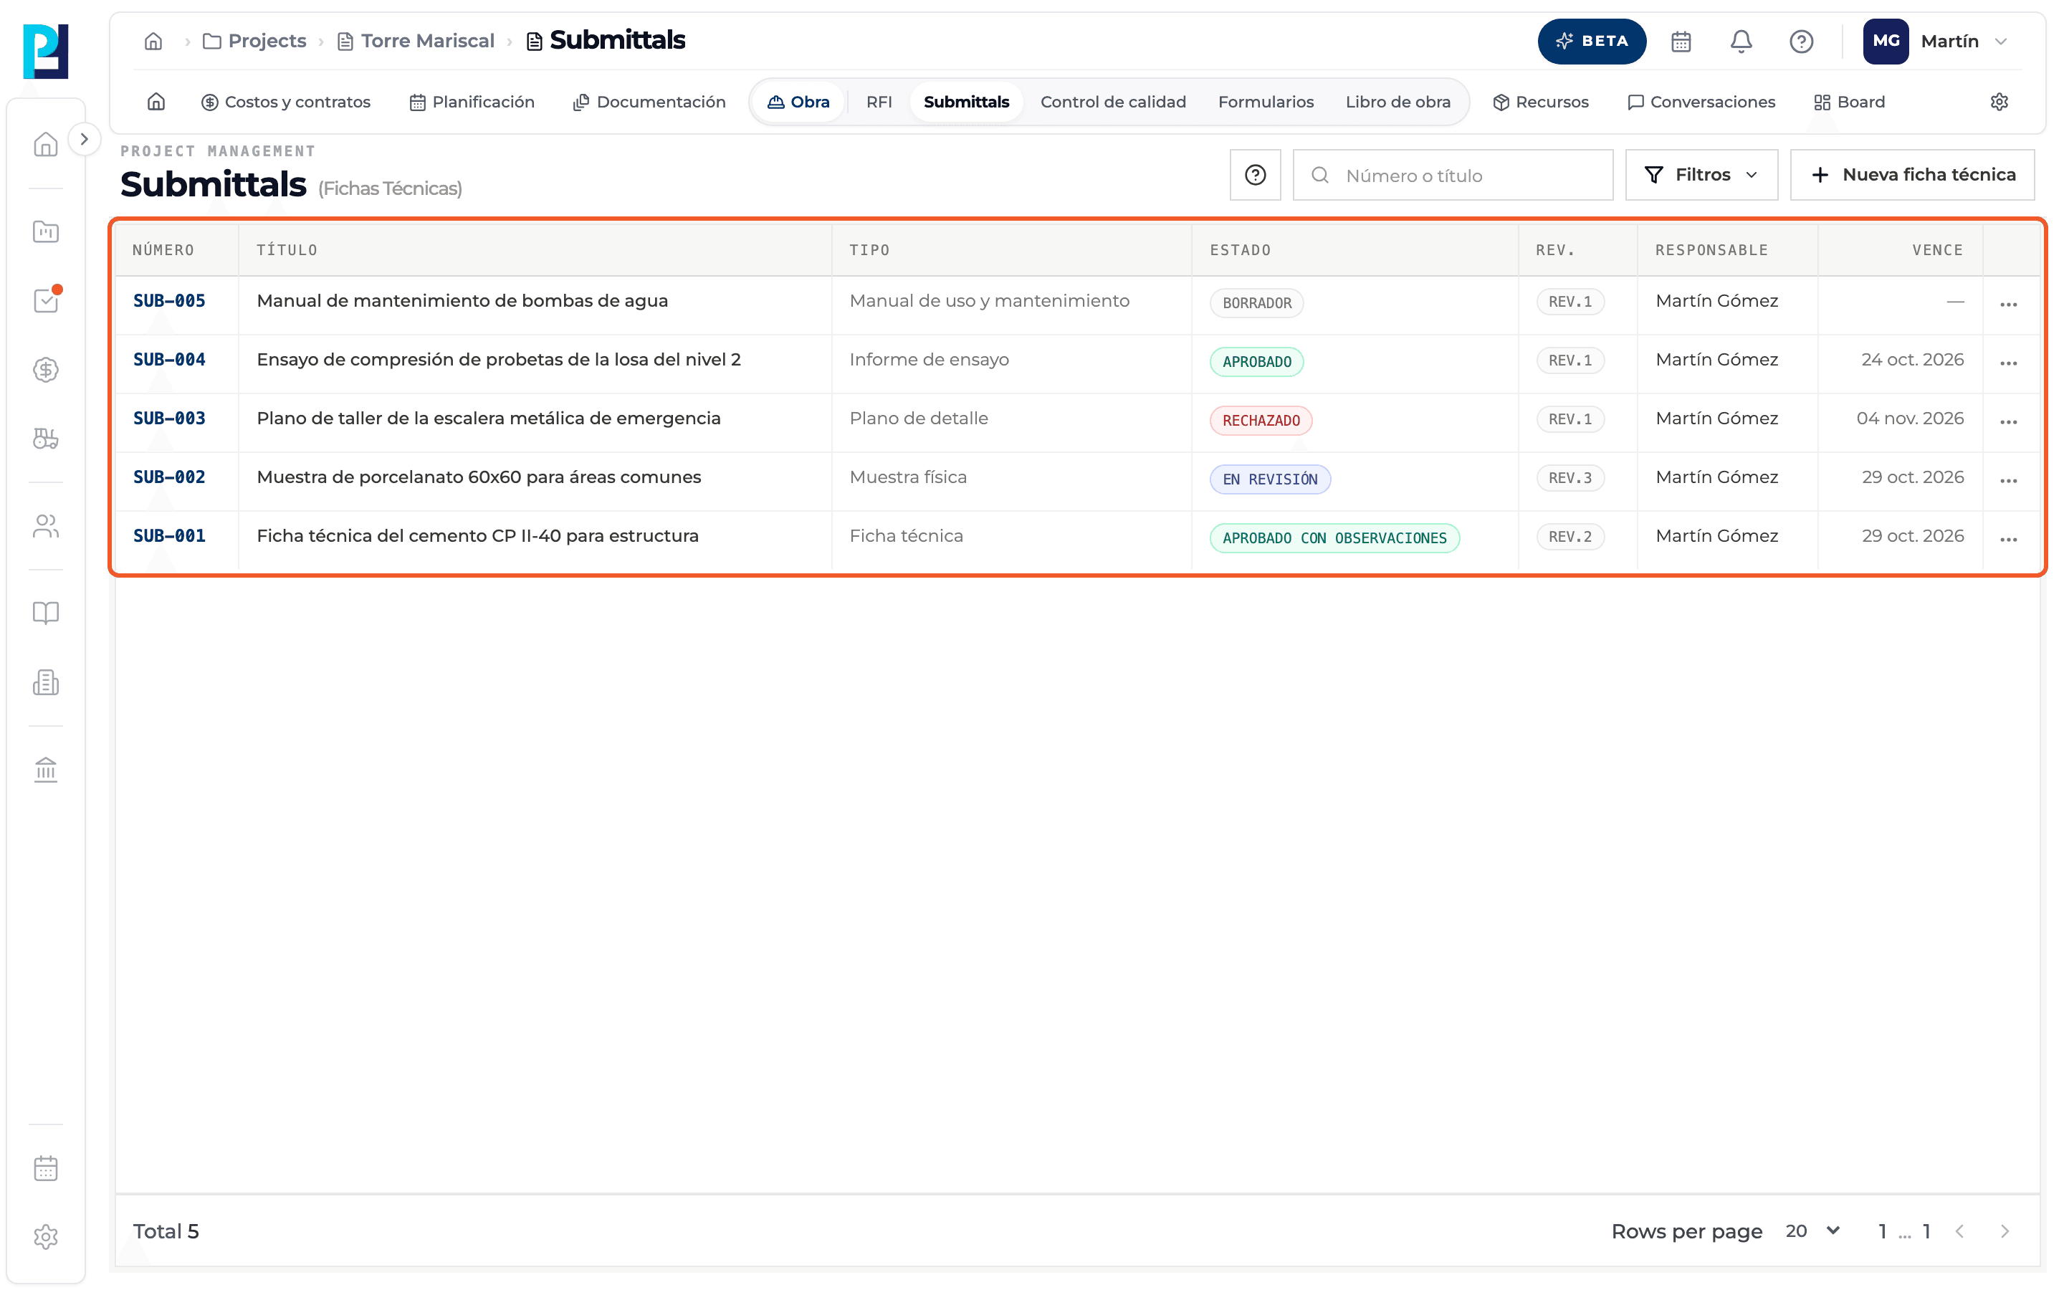Image resolution: width=2064 pixels, height=1290 pixels.
Task: Open the Filtros dropdown
Action: pos(1701,175)
